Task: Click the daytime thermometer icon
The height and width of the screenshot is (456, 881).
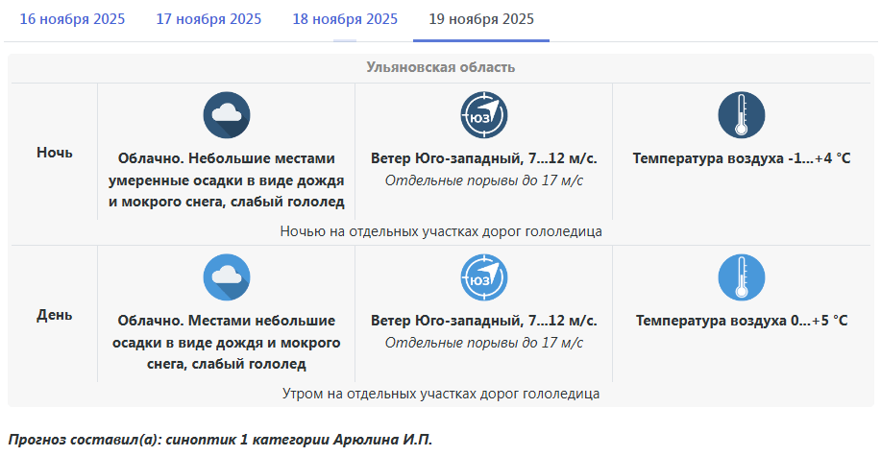Action: tap(741, 277)
